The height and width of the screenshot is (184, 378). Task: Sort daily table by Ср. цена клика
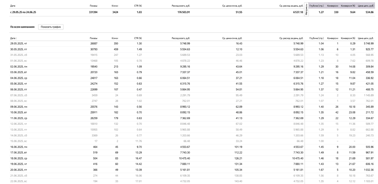[232, 38]
